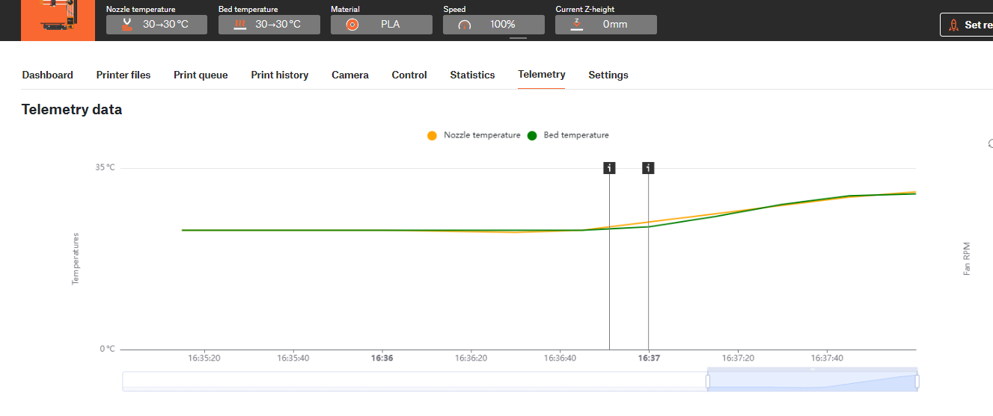
Task: Click the speed gauge icon
Action: pos(465,25)
